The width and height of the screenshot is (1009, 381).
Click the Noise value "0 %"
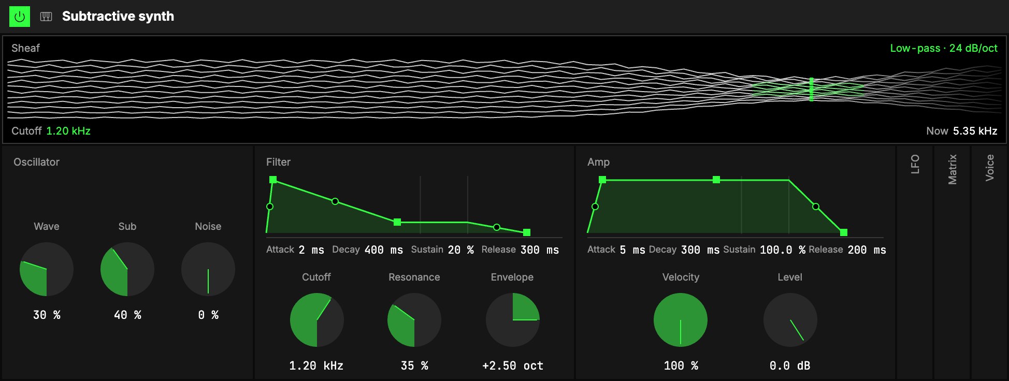[208, 315]
